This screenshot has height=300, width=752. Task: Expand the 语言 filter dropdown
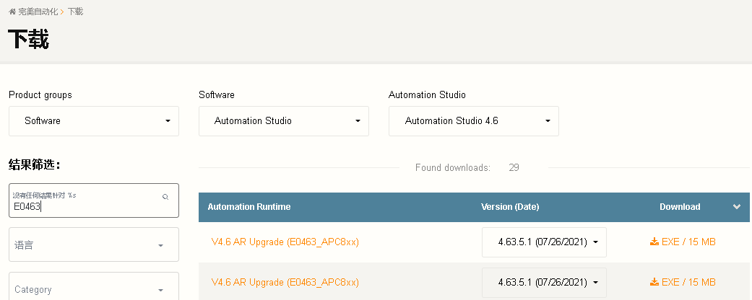[x=94, y=244]
